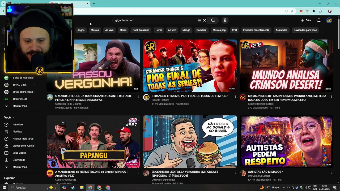Select the Música filter chip
The image size is (340, 191).
(95, 30)
